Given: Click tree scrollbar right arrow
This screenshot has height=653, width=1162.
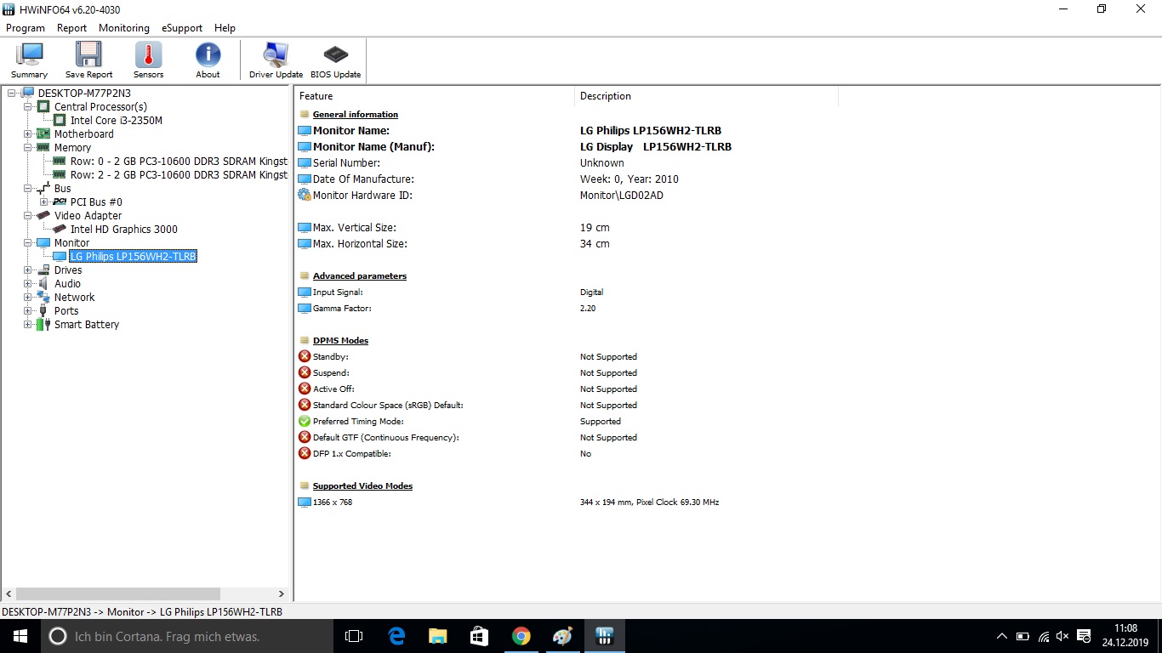Looking at the screenshot, I should pyautogui.click(x=282, y=594).
